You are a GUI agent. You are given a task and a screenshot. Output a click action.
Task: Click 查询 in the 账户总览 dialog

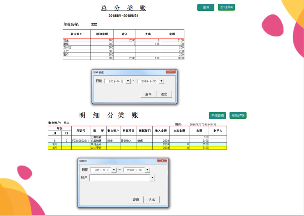pos(148,94)
